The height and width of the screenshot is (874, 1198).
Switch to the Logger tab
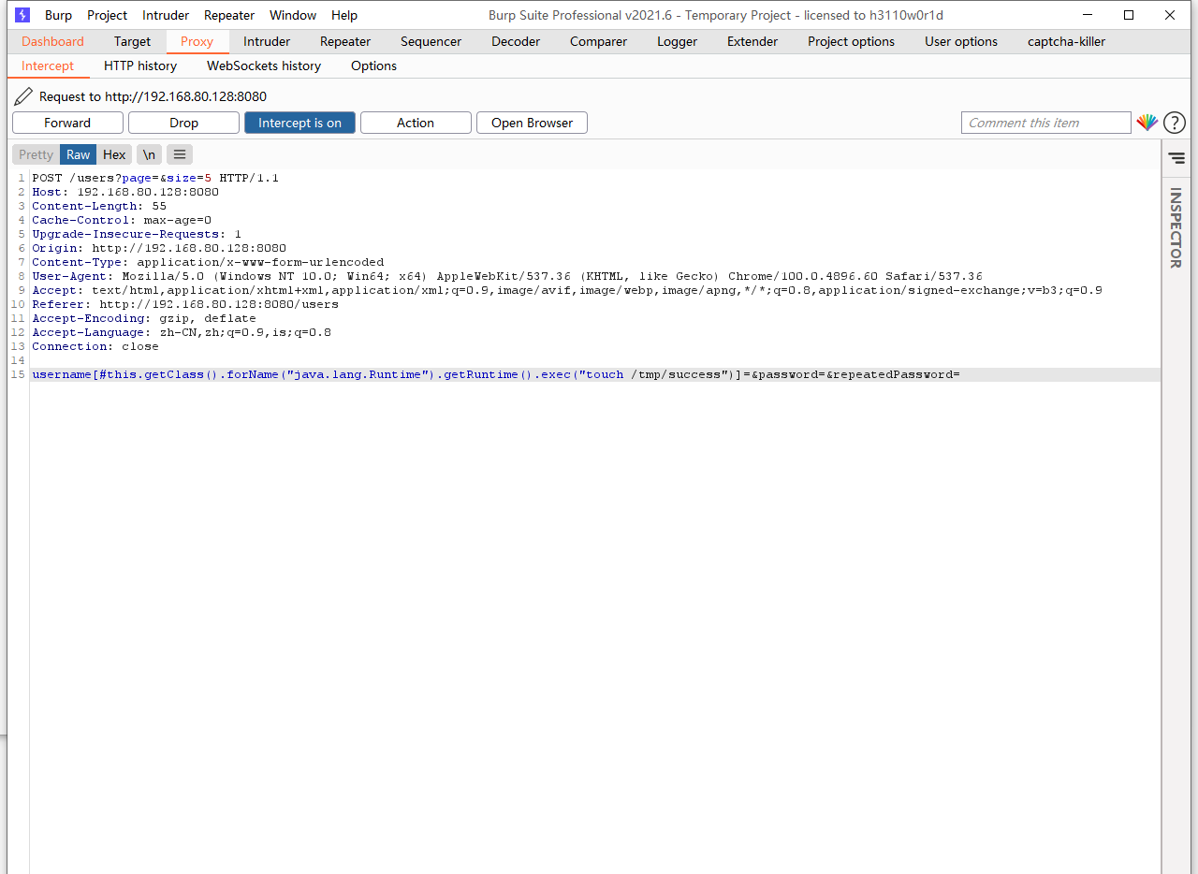(x=677, y=41)
